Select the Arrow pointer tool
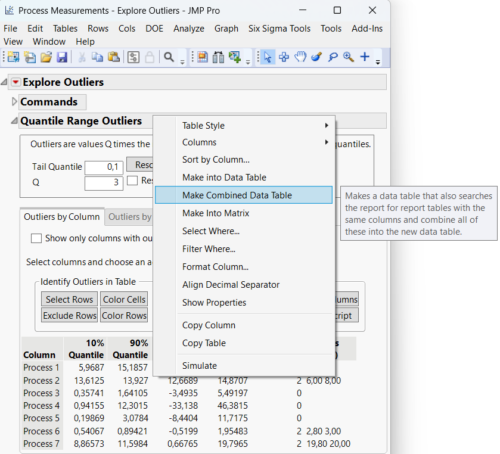500x454 pixels. pyautogui.click(x=268, y=58)
